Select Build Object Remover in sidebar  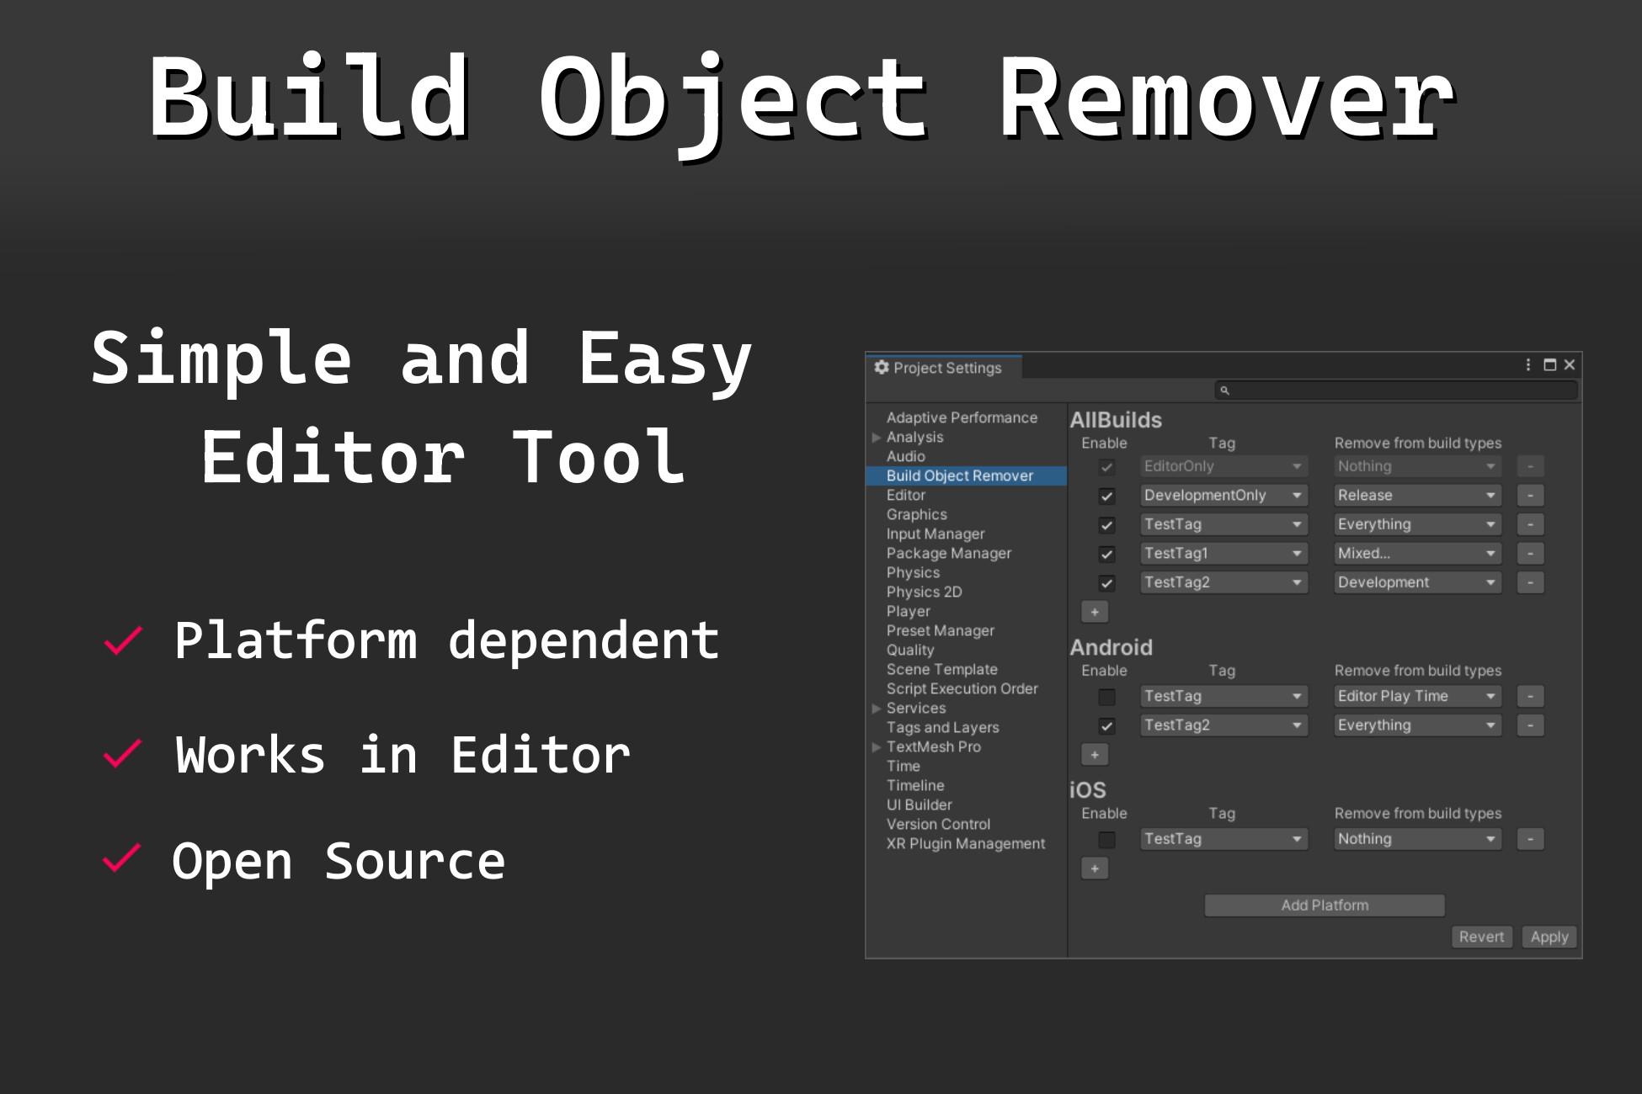(967, 476)
